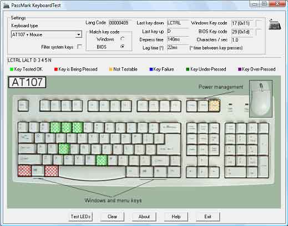The width and height of the screenshot is (288, 226).
Task: Click the red left Alt key
Action: click(x=52, y=171)
